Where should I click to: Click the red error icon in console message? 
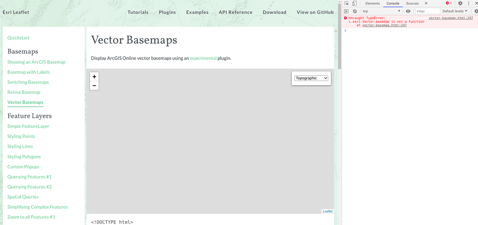345,18
